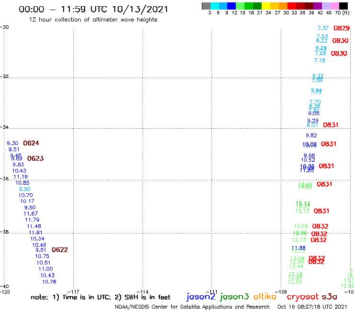
Task: Click the black swatch at legend end
Action: click(343, 6)
